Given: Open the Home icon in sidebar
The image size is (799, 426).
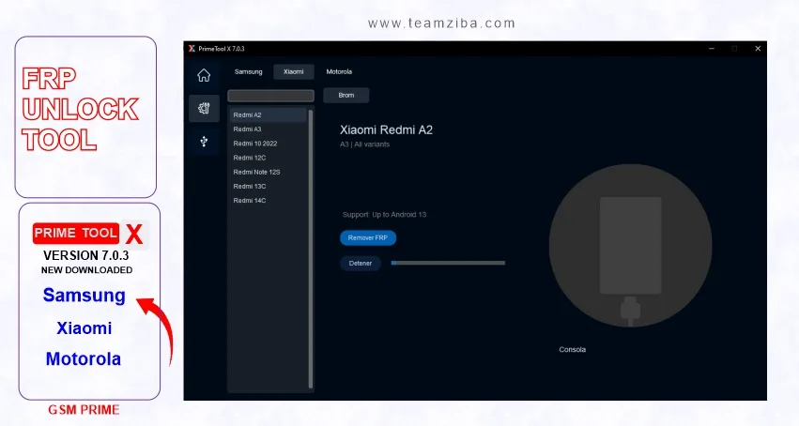Looking at the screenshot, I should tap(204, 75).
